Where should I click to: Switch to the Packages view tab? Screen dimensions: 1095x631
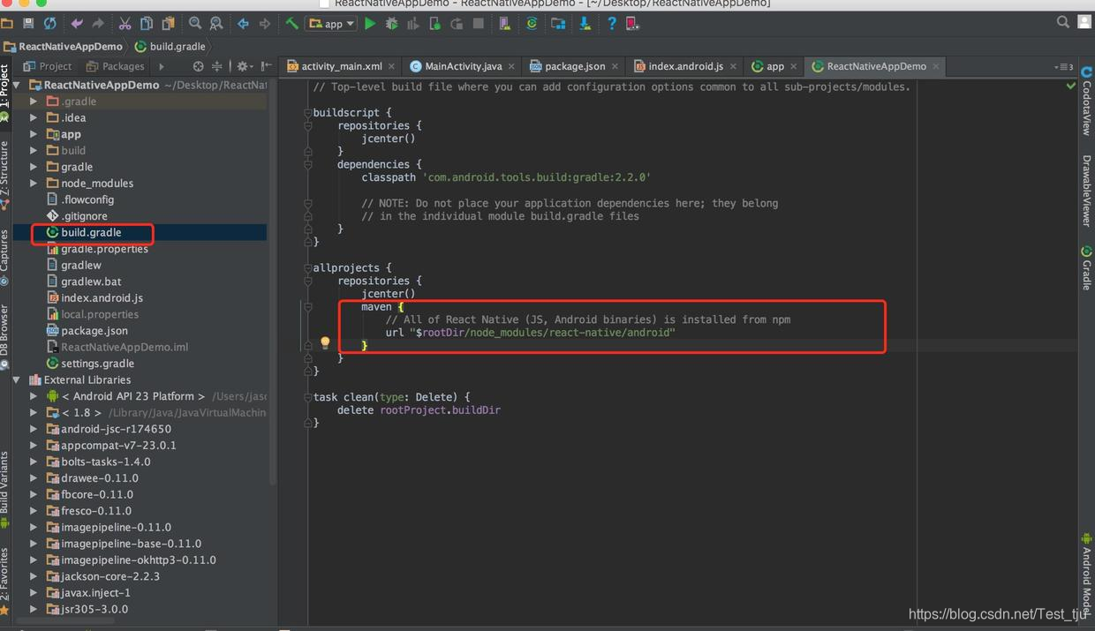click(116, 66)
